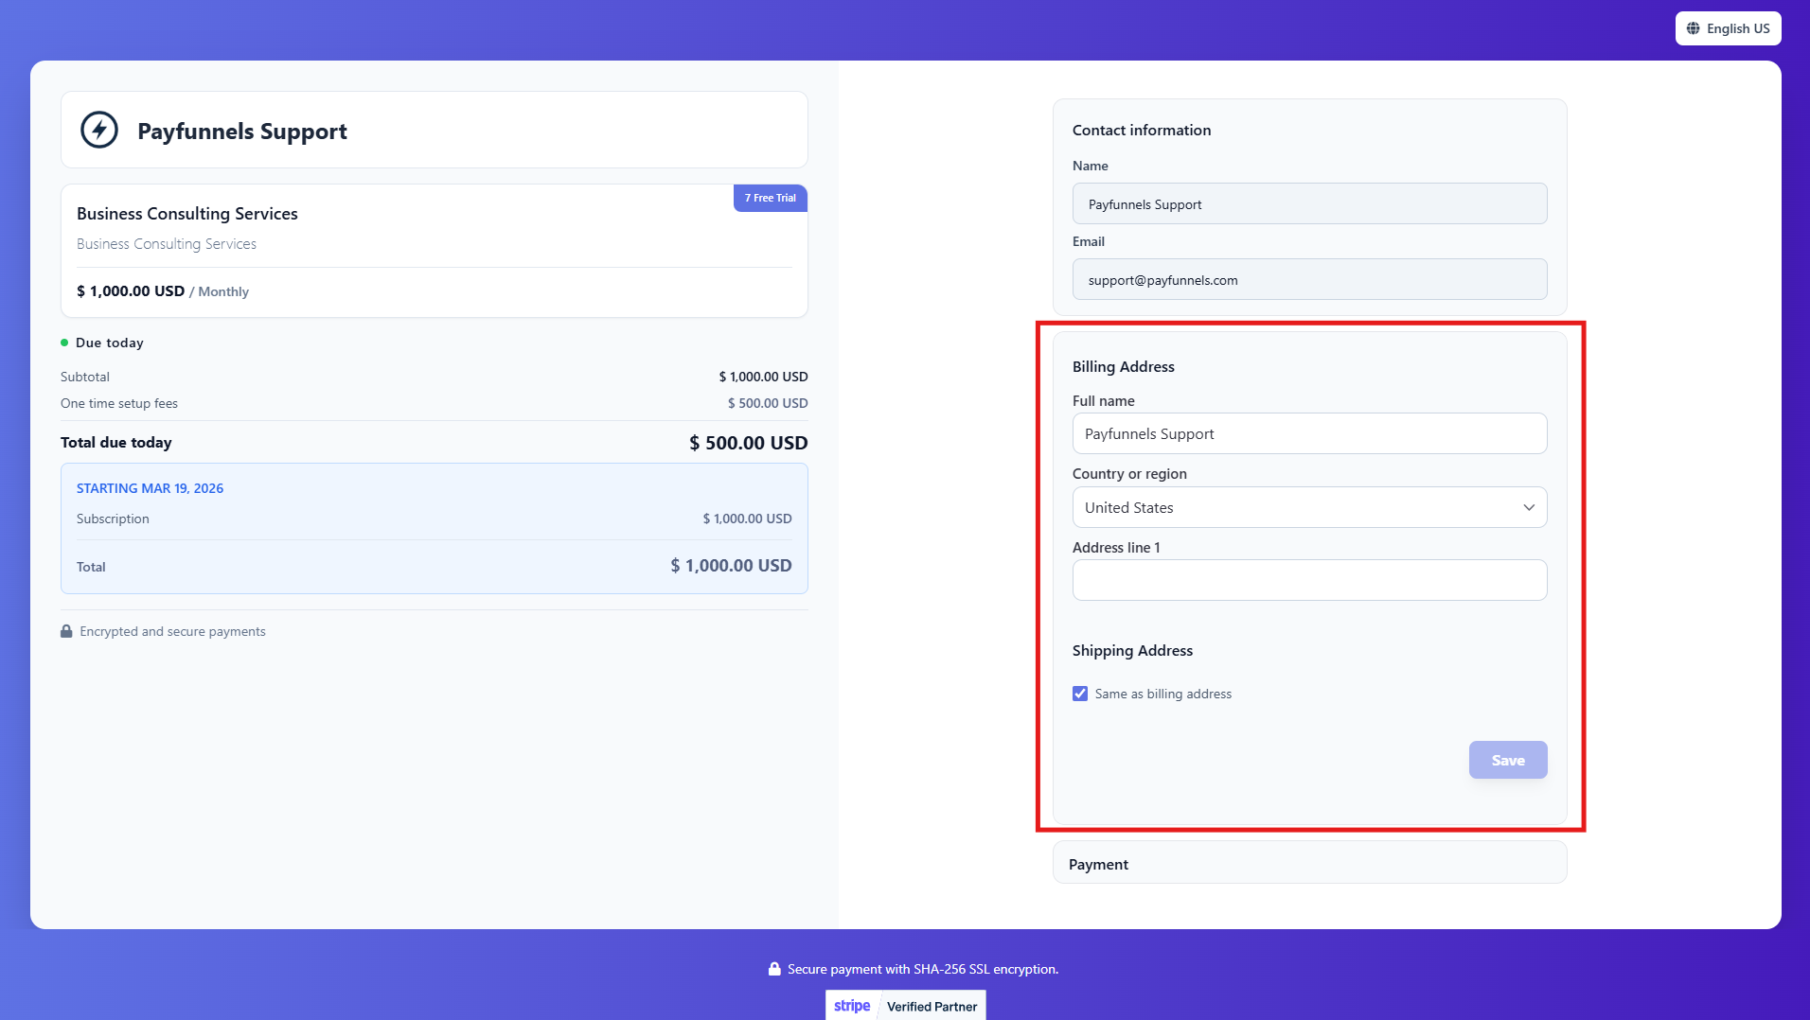The height and width of the screenshot is (1020, 1810).
Task: Open the Country or region dropdown
Action: [x=1309, y=507]
